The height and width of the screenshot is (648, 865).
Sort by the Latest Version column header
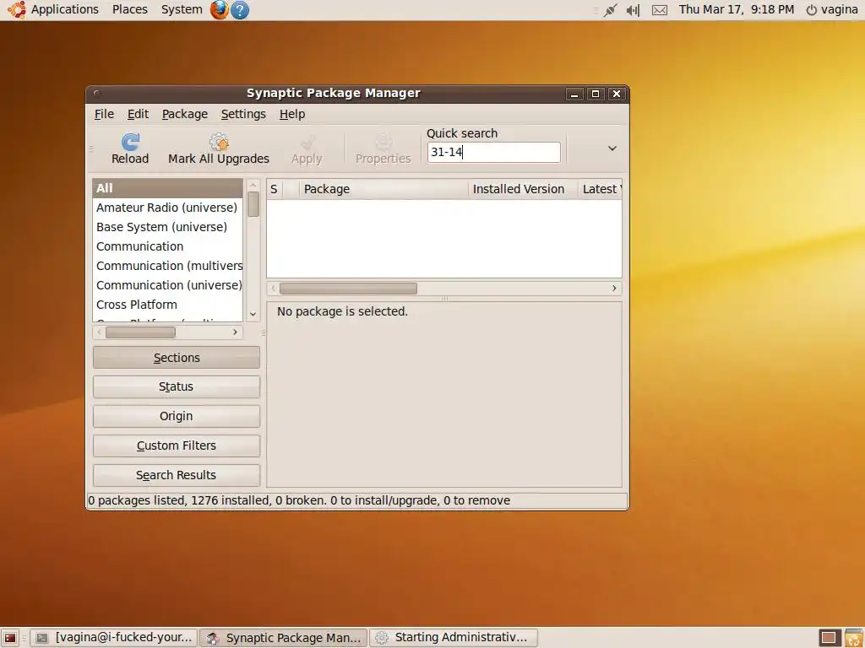tap(601, 189)
